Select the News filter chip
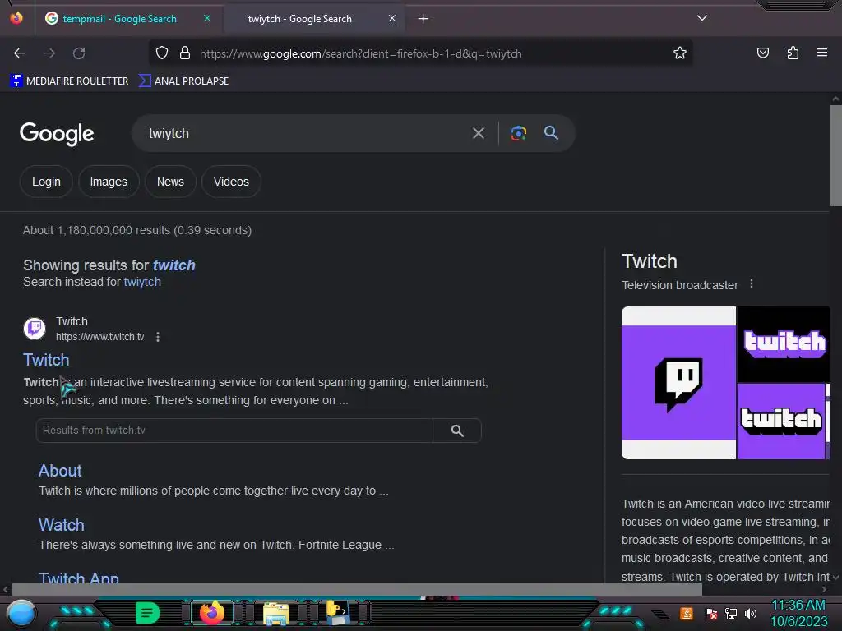Screen dimensions: 842x631 pos(170,182)
